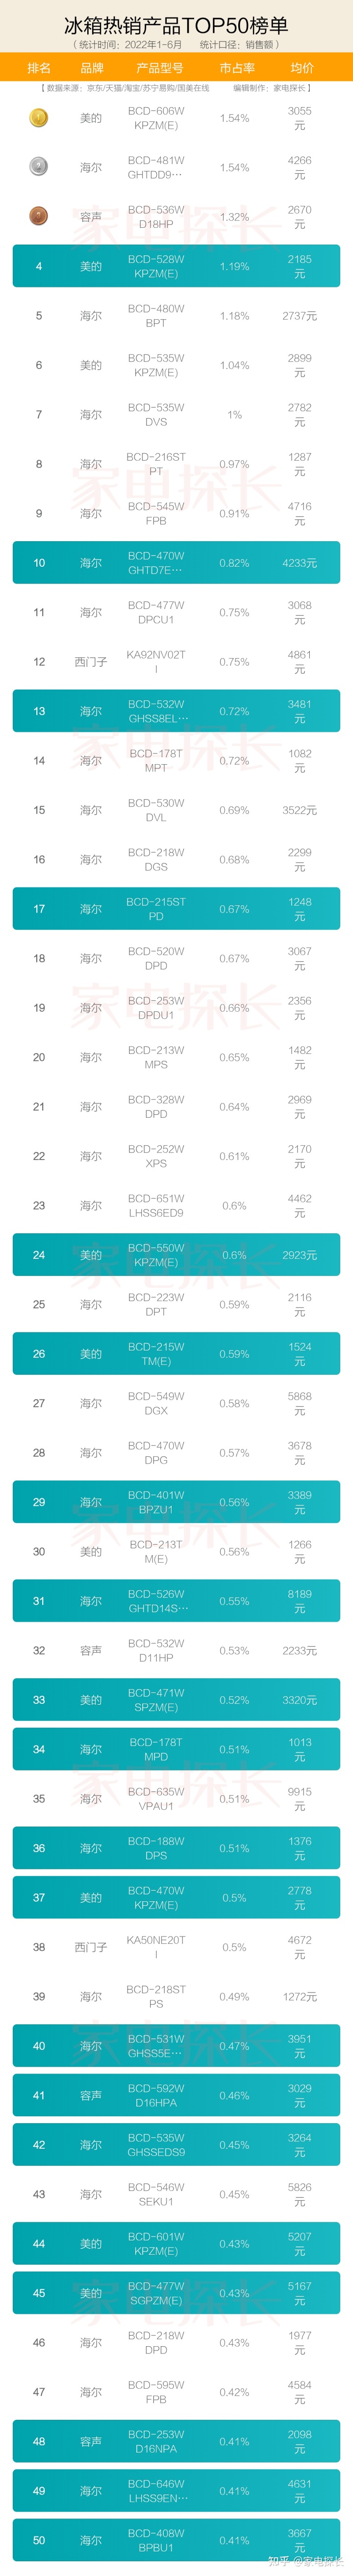The image size is (353, 2576).
Task: Select the row ranked 10 海尔
Action: [x=176, y=563]
